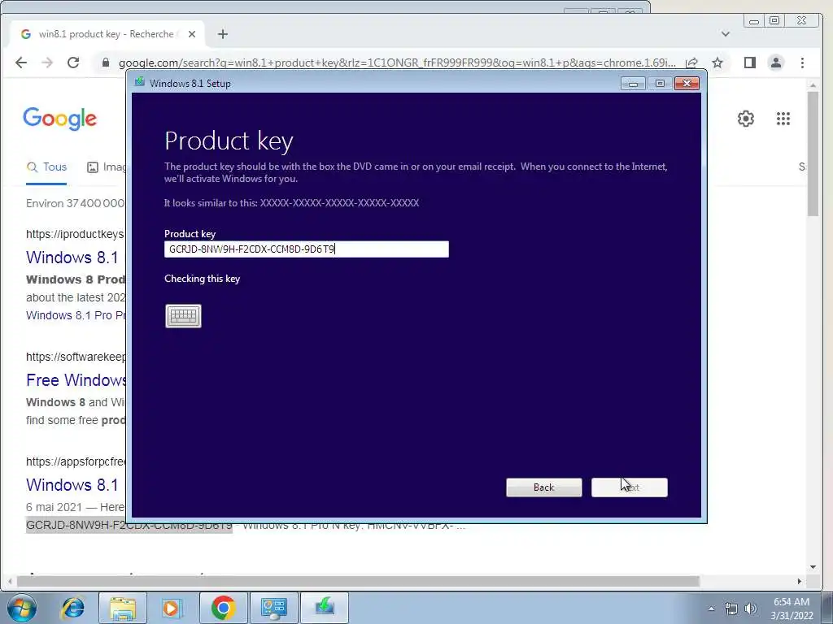Toggle Chrome side panel icon

749,63
